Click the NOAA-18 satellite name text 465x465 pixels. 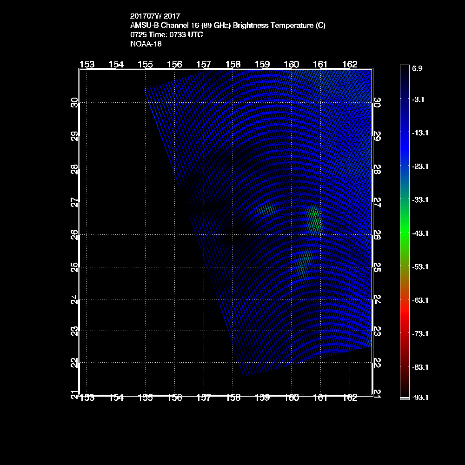point(146,45)
